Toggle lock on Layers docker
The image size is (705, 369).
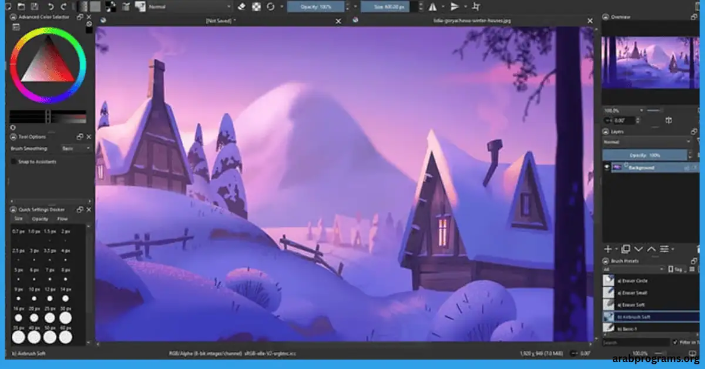(607, 132)
